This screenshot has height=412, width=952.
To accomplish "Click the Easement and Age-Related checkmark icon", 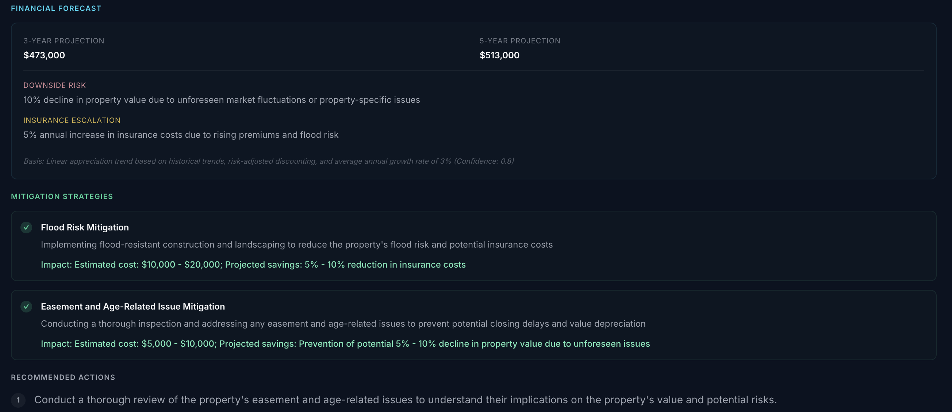I will coord(26,306).
